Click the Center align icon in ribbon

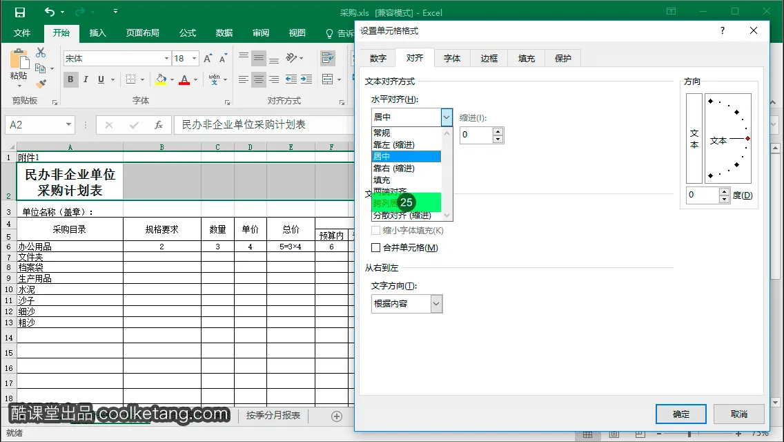point(259,79)
